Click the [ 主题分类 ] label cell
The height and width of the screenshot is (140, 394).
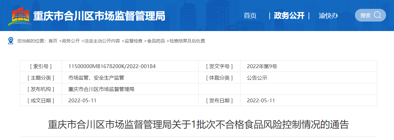(x=41, y=78)
